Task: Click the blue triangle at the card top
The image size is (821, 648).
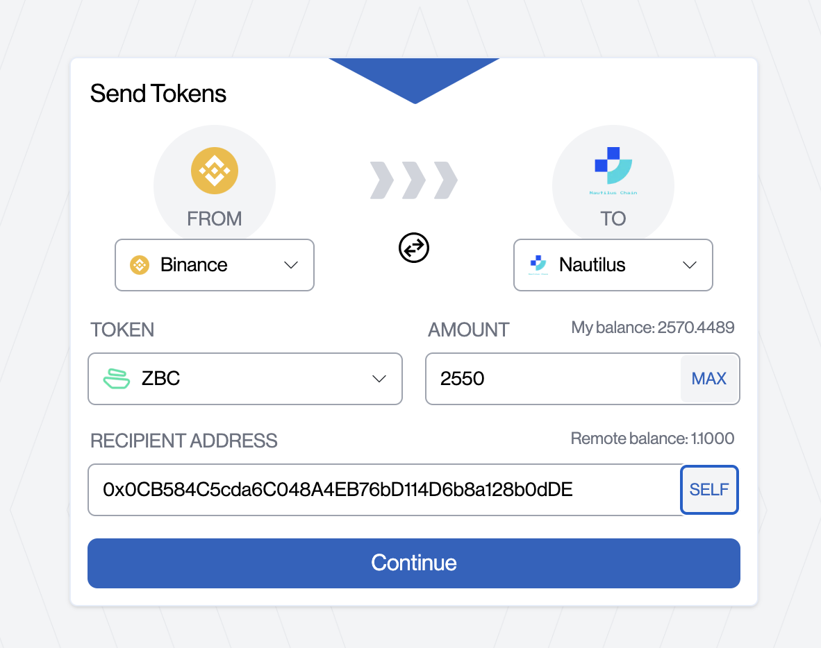Action: tap(414, 80)
